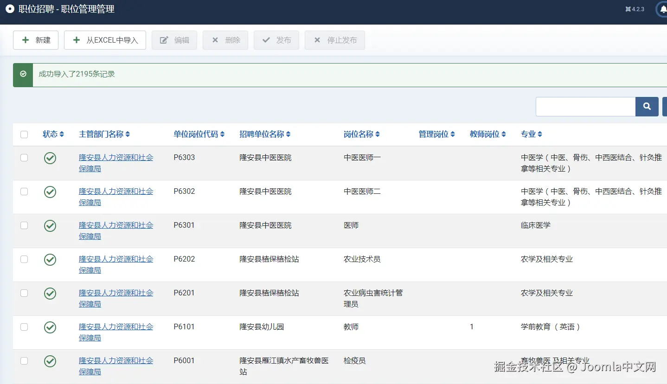Click the check icon in the green success banner
Screen dimensions: 667x384
point(22,75)
